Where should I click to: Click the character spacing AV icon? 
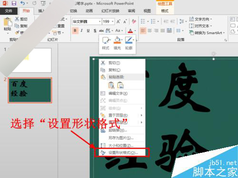(x=108, y=30)
